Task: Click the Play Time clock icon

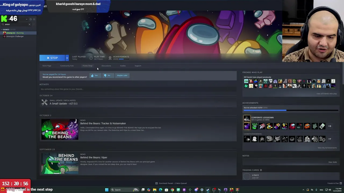Action: click(x=91, y=58)
